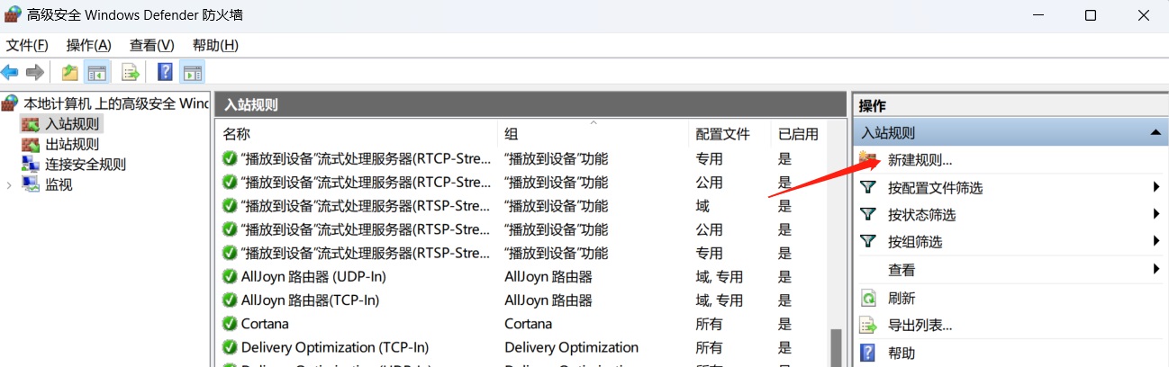Click the Up one level folder icon
The width and height of the screenshot is (1169, 367).
pos(69,72)
